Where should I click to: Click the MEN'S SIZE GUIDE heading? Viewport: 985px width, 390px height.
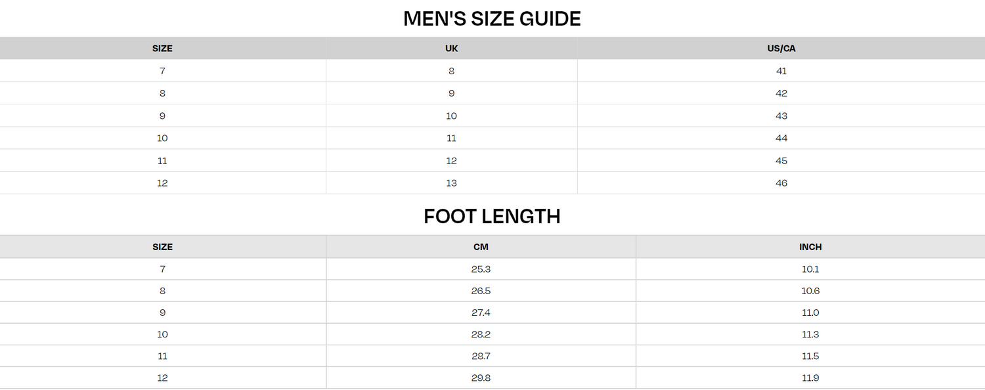tap(492, 18)
